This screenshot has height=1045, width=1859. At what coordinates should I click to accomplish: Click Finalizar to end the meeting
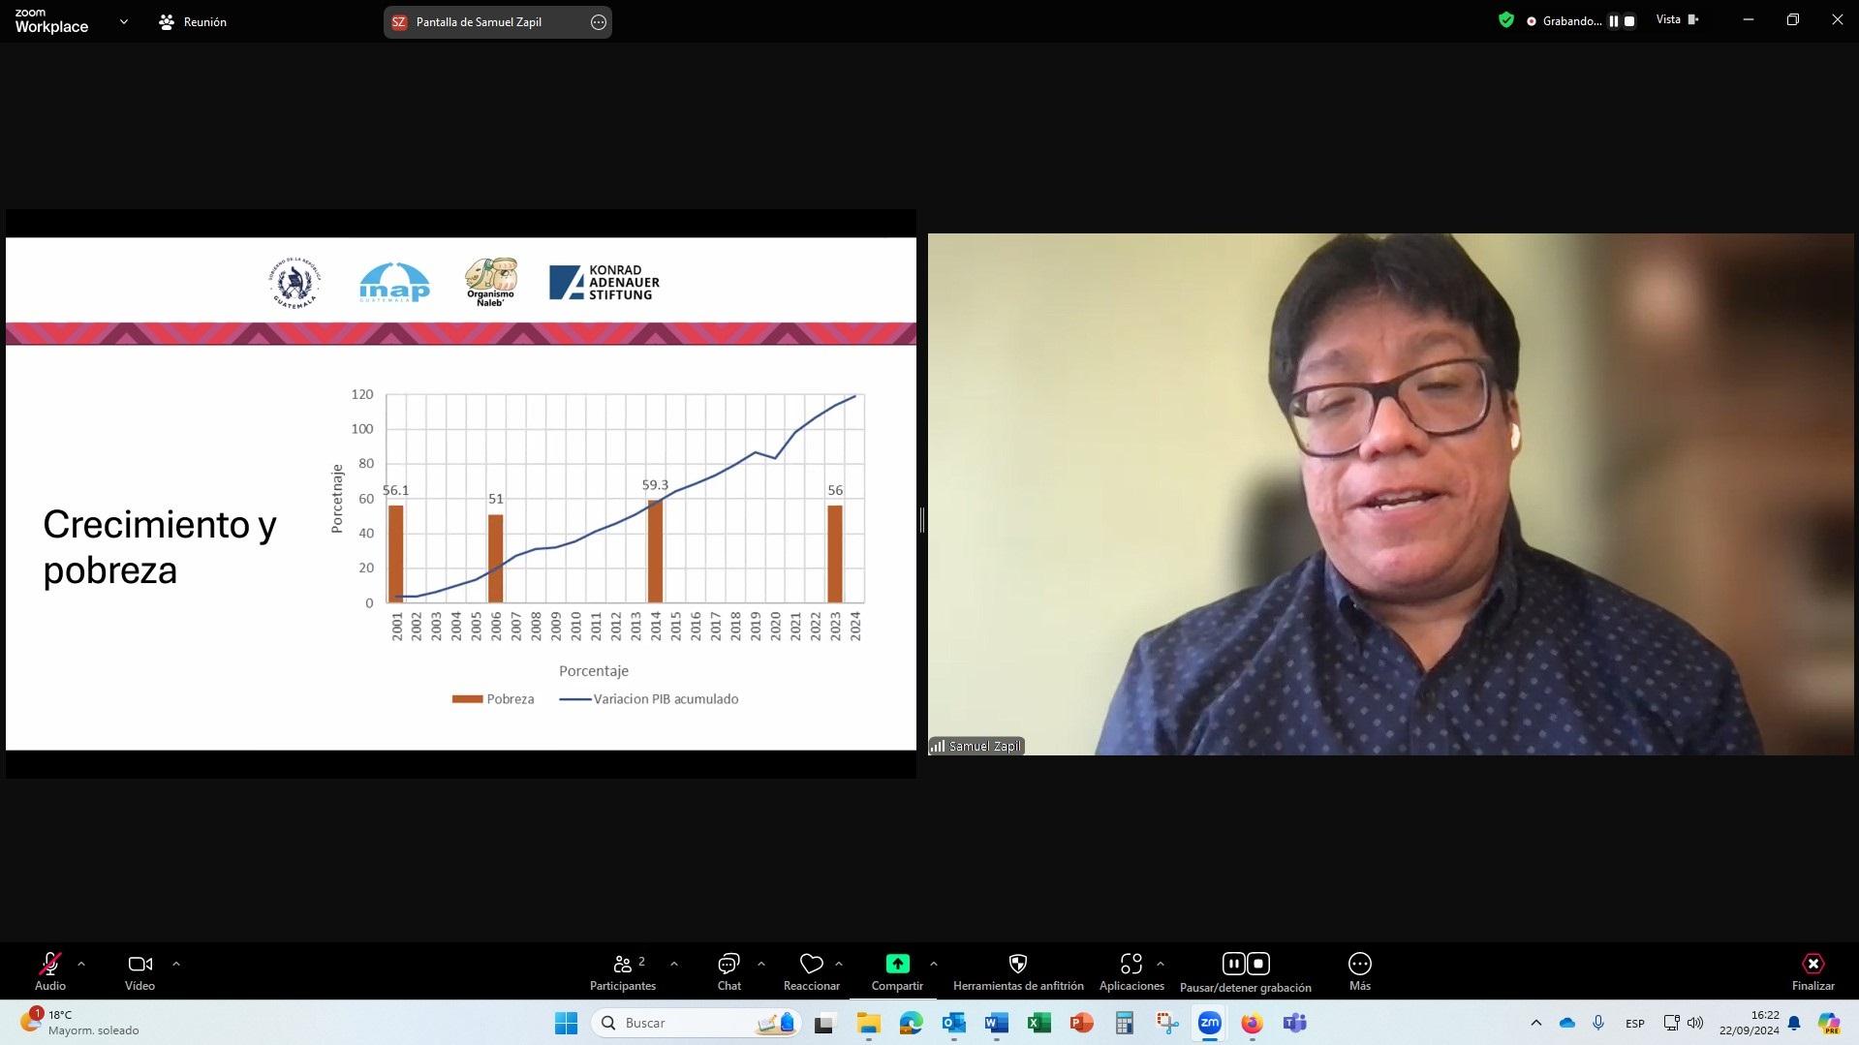point(1813,971)
